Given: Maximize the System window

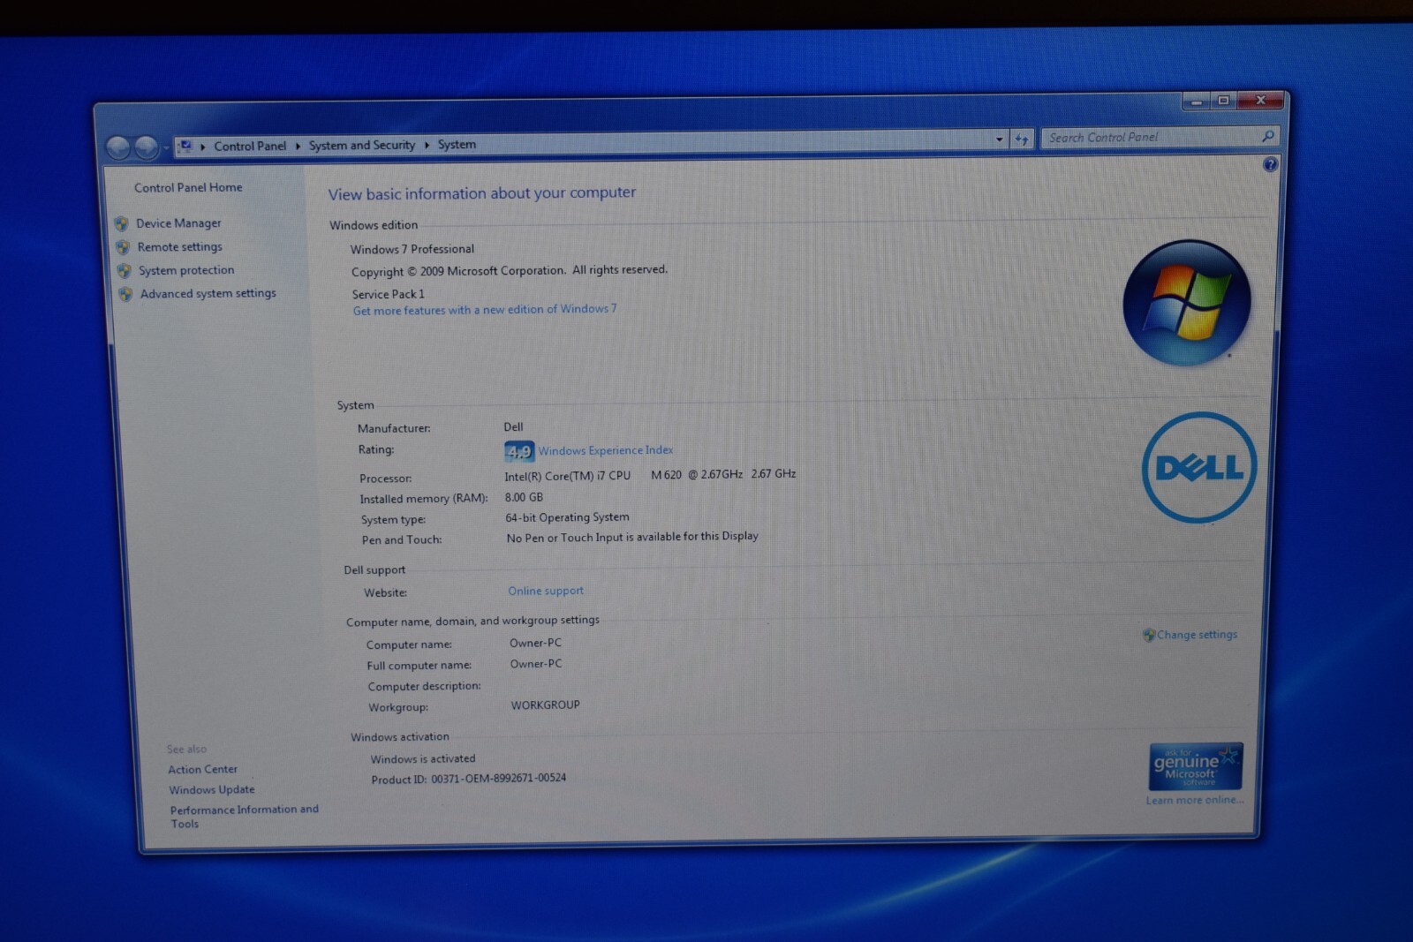Looking at the screenshot, I should click(x=1224, y=101).
